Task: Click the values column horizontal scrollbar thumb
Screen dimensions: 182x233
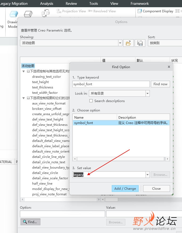Action: tap(111, 199)
